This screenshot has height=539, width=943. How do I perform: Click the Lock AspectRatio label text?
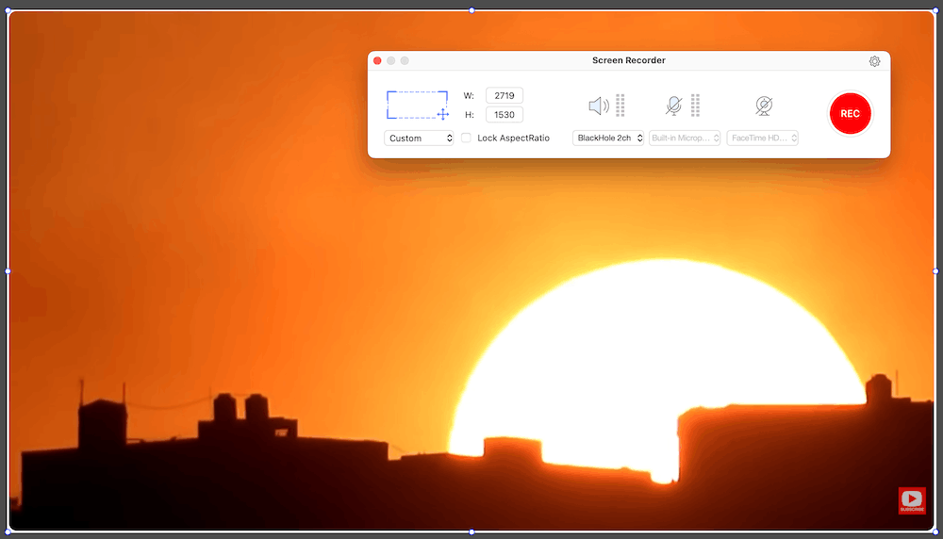pos(513,139)
